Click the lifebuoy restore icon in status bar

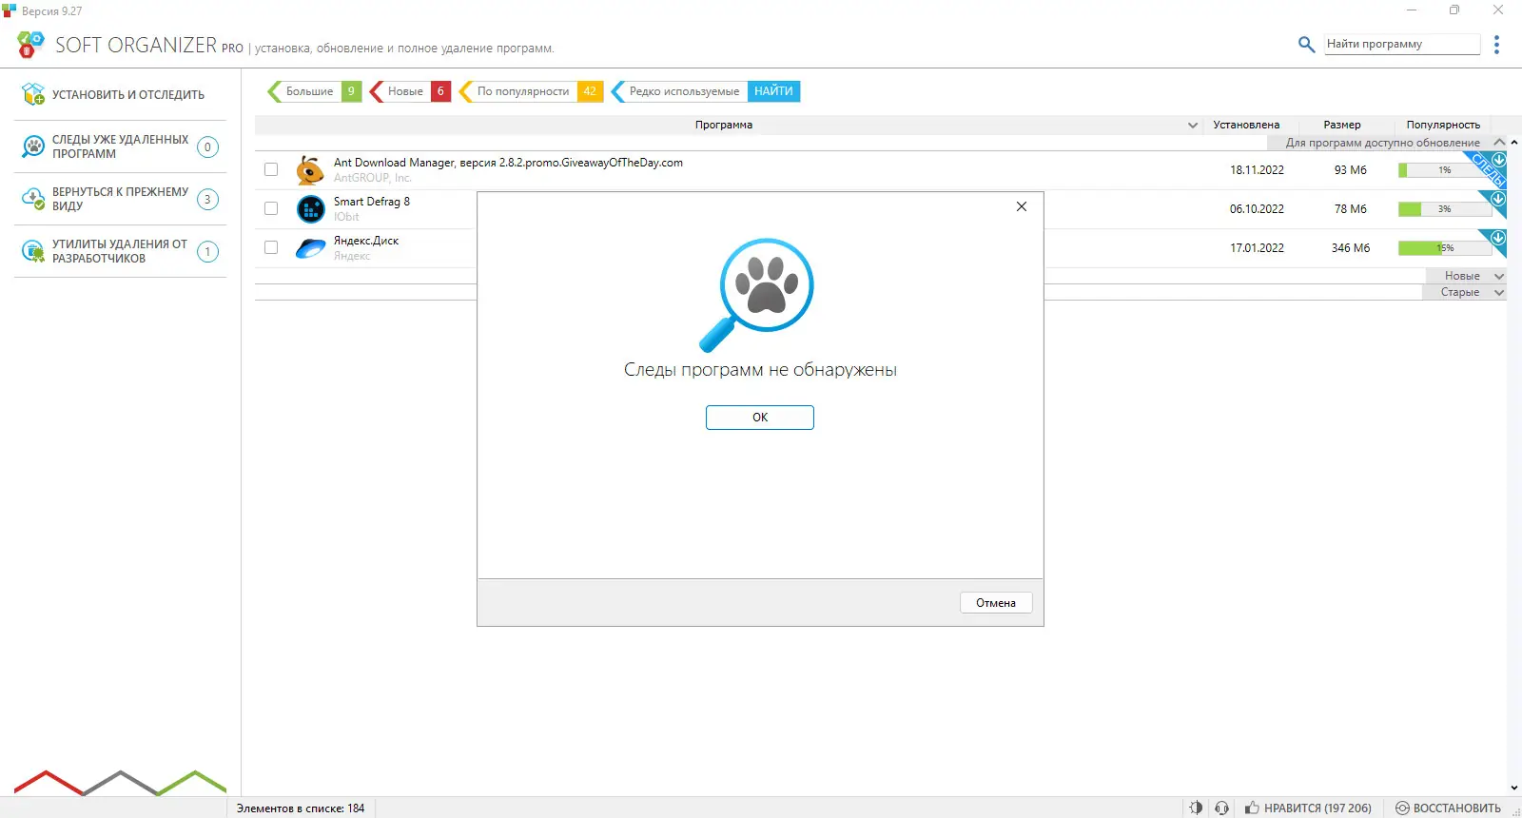click(x=1402, y=808)
